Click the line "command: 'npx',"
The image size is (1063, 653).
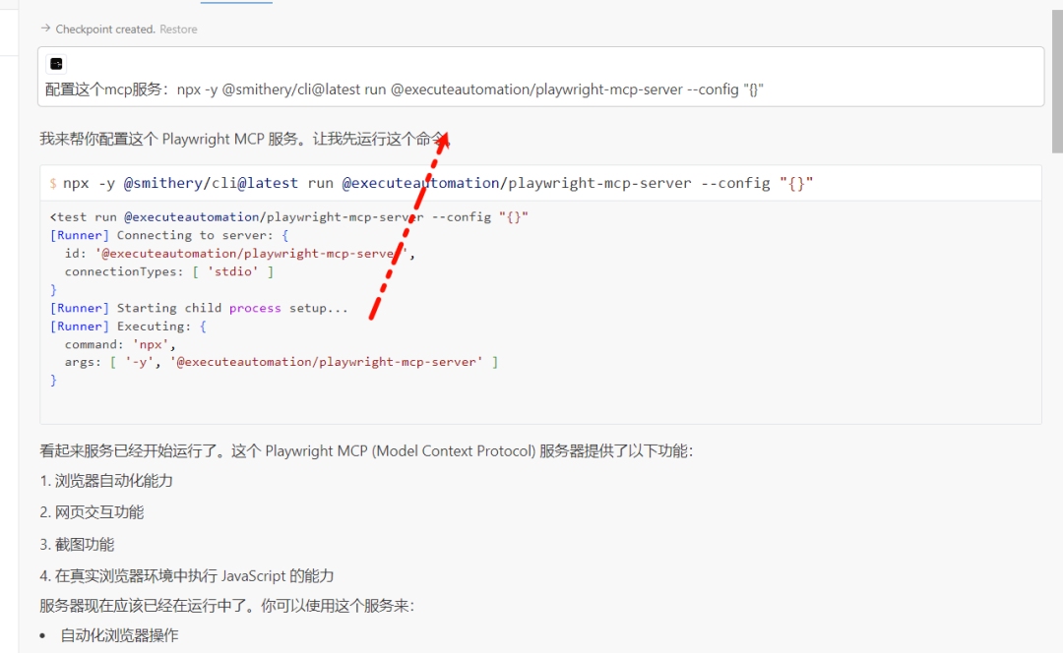(120, 344)
